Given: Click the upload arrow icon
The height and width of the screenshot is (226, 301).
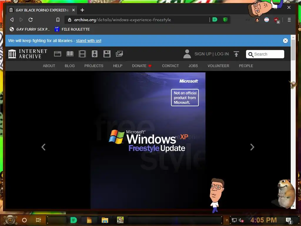Looking at the screenshot, I should point(236,54).
